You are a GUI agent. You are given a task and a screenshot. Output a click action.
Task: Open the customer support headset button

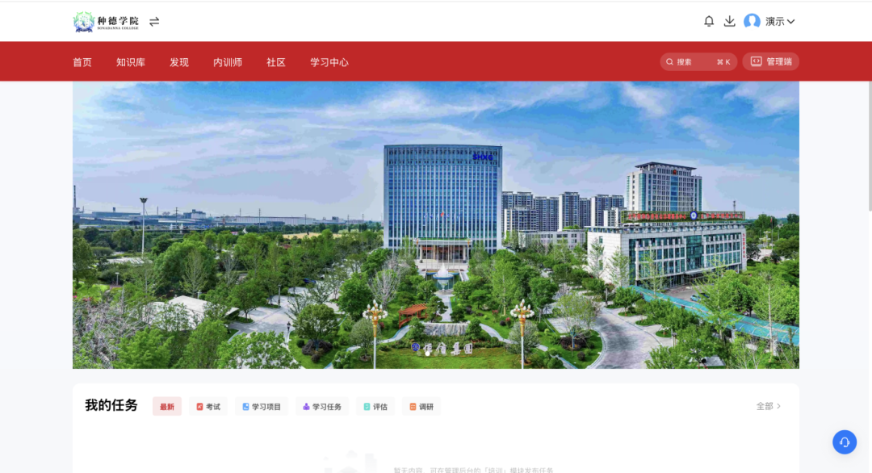(844, 442)
